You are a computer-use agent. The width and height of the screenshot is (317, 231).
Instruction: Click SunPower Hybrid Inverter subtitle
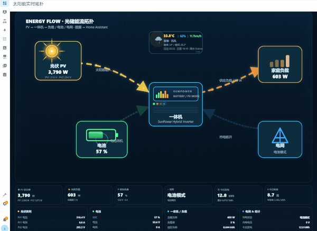click(176, 122)
